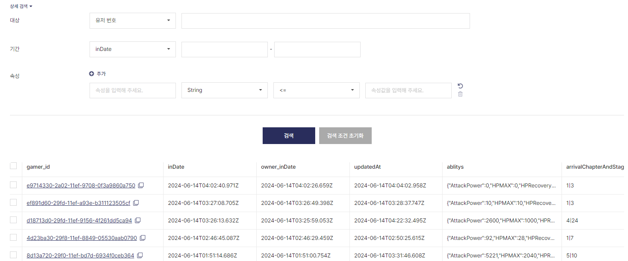
Task: Open gamer d18713d0-29fd-11ef-9156-4f261dd5ca94 link
Action: coord(79,220)
